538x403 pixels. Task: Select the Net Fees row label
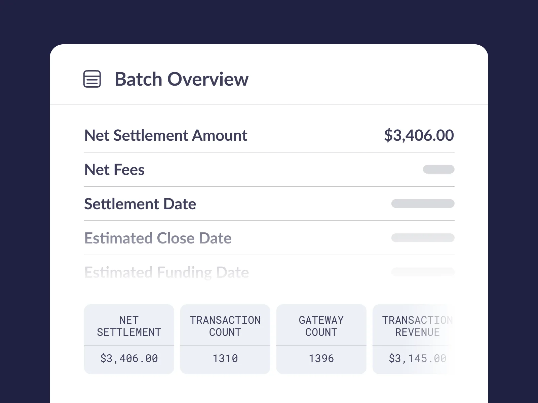[114, 170]
